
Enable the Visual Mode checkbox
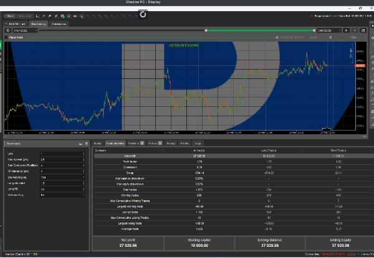point(6,37)
